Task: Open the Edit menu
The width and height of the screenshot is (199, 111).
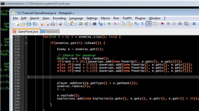Action: click(x=24, y=18)
